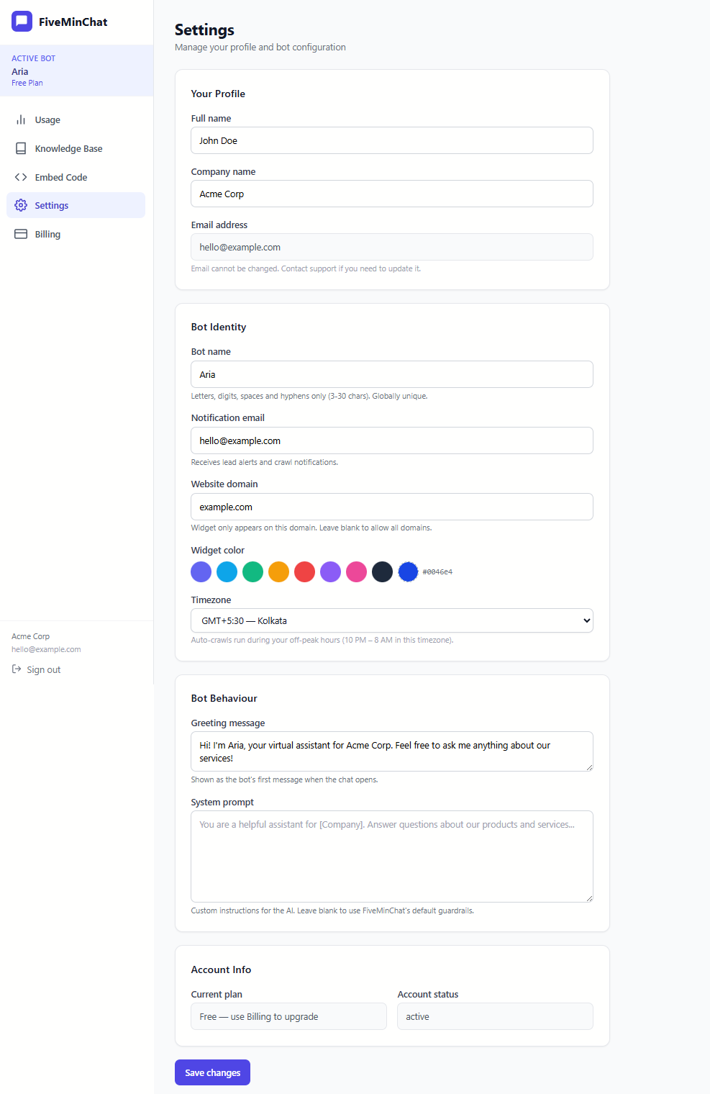Open the Embed Code page
Viewport: 710px width, 1094px height.
click(x=76, y=177)
